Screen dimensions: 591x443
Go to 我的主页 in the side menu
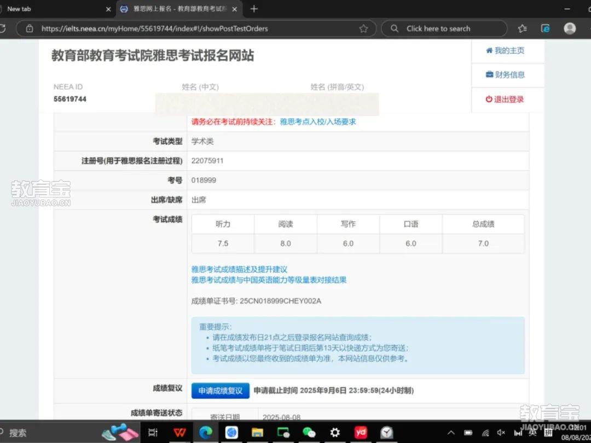point(505,50)
